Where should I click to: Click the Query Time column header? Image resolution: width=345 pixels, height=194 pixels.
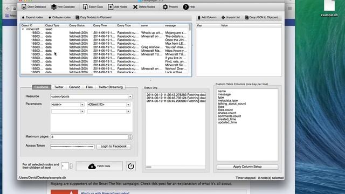pos(104,25)
